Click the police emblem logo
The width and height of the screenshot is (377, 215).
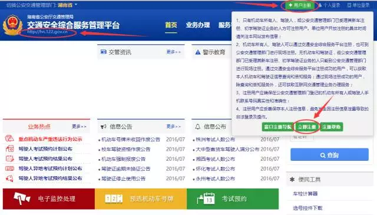click(x=13, y=25)
